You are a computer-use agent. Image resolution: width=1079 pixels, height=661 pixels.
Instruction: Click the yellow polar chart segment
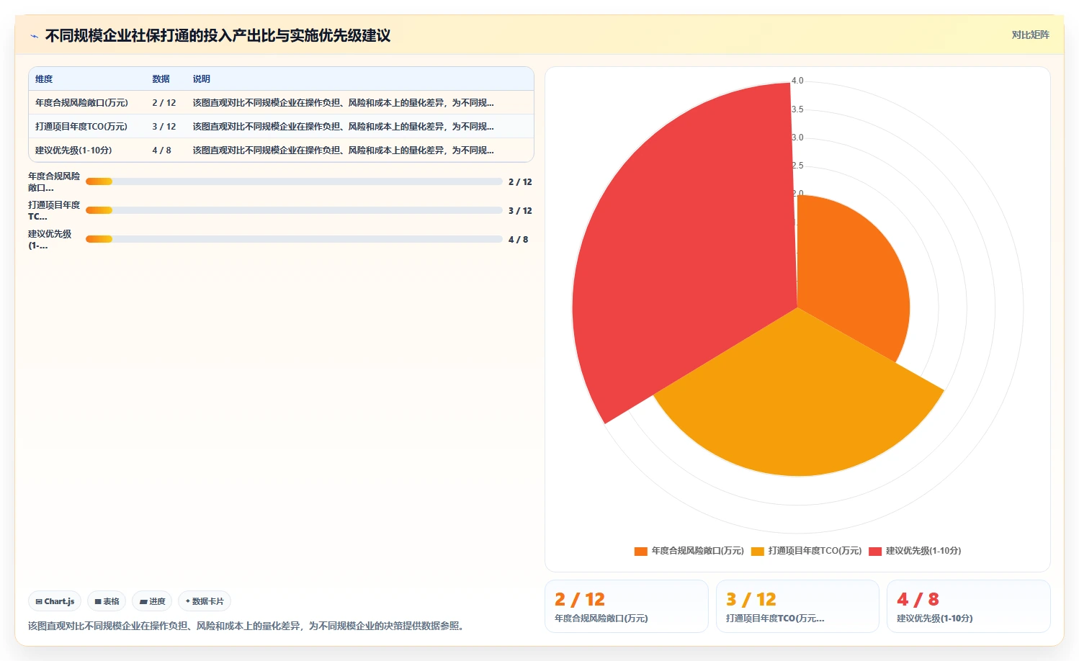pyautogui.click(x=800, y=403)
